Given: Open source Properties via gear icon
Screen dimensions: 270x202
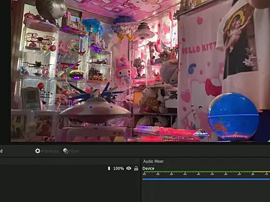Looking at the screenshot, I should tap(38, 151).
